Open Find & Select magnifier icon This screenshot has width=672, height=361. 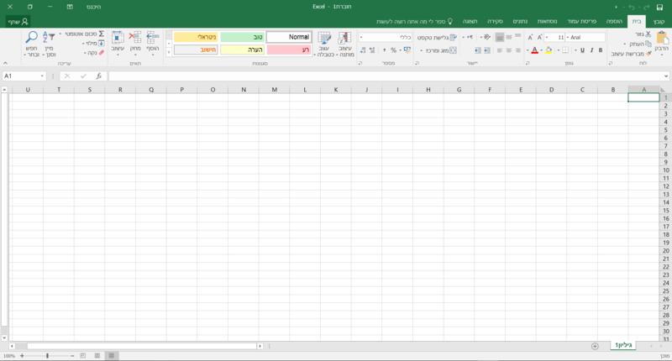tap(31, 38)
